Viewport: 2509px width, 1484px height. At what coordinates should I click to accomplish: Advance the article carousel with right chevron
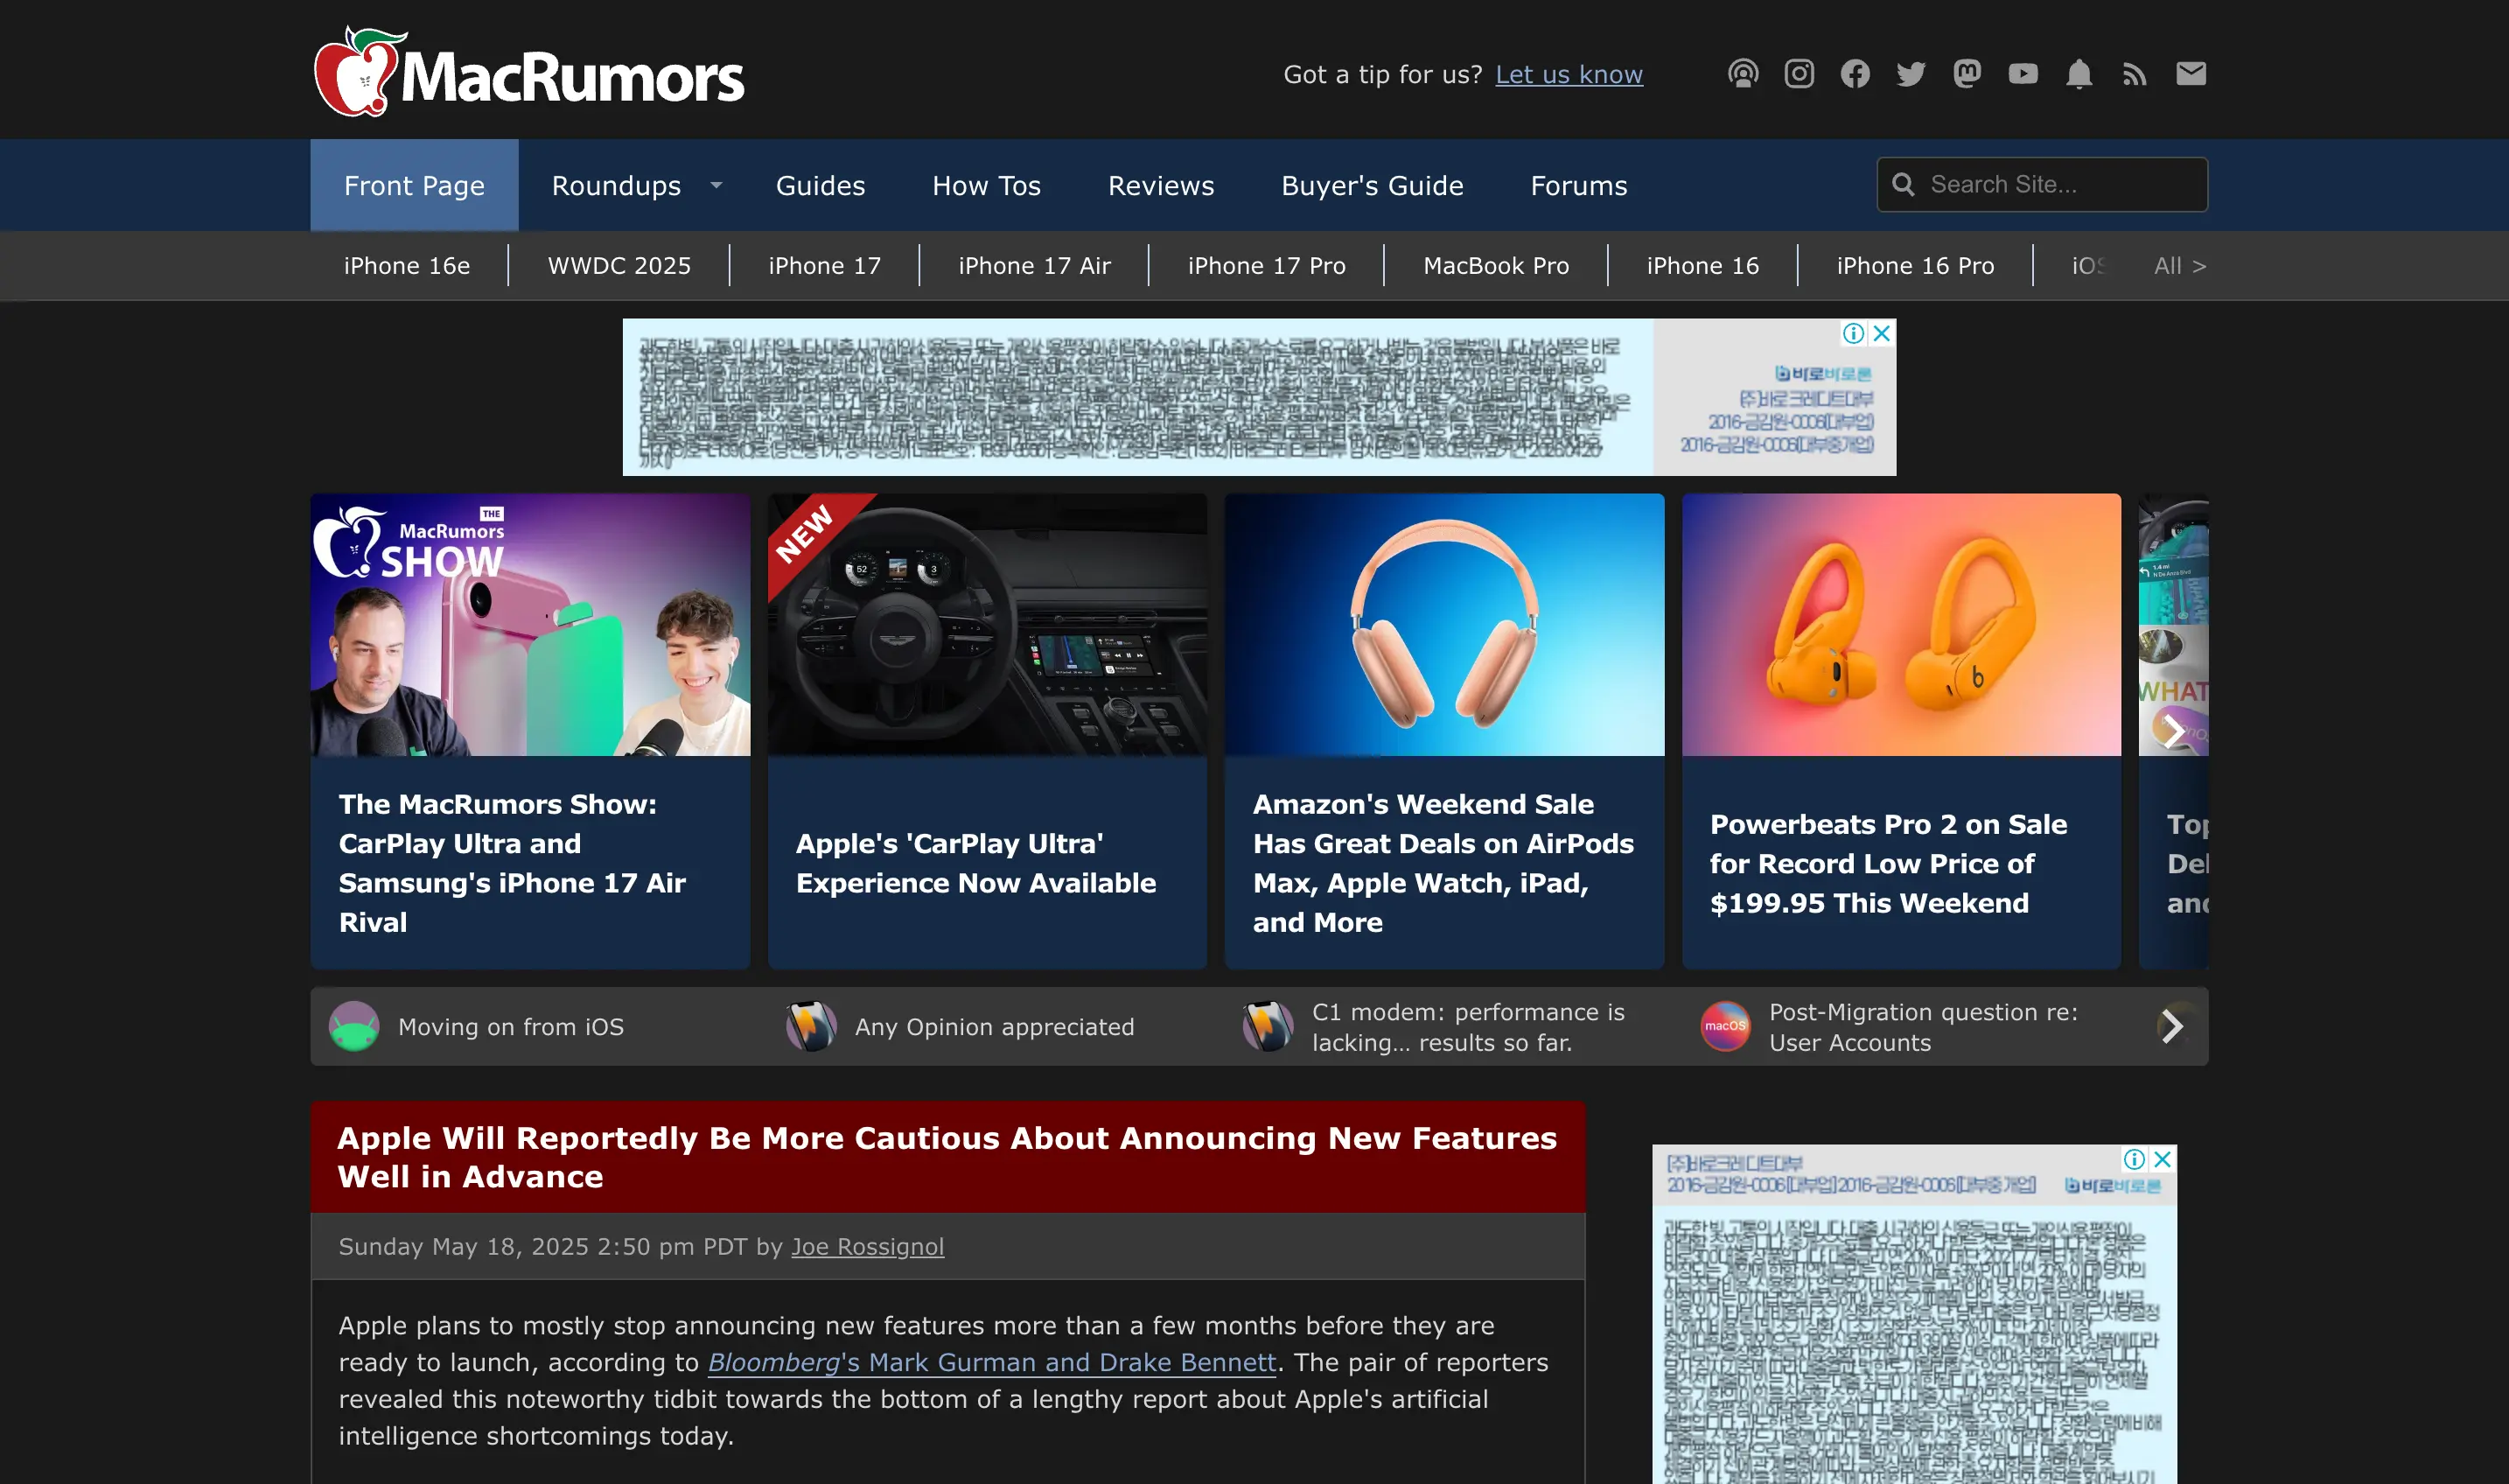click(2172, 731)
